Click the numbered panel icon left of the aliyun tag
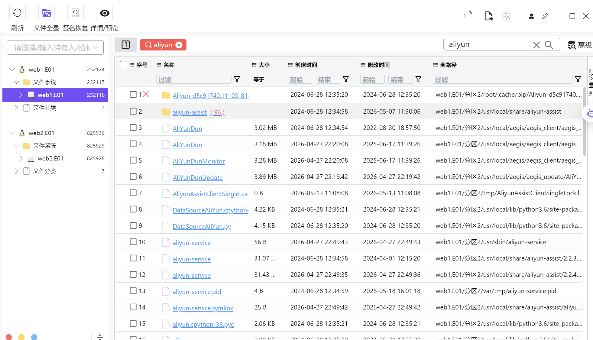 [126, 45]
